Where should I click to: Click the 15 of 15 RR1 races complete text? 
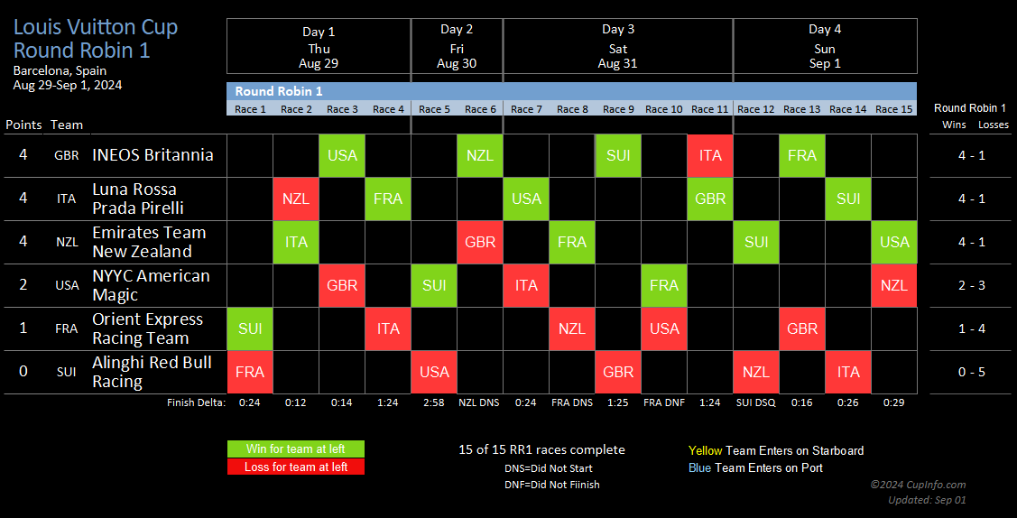(541, 450)
